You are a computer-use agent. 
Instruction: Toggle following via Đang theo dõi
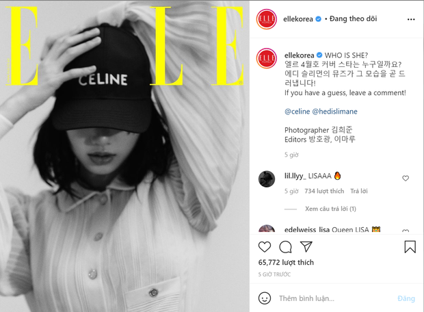(x=353, y=18)
